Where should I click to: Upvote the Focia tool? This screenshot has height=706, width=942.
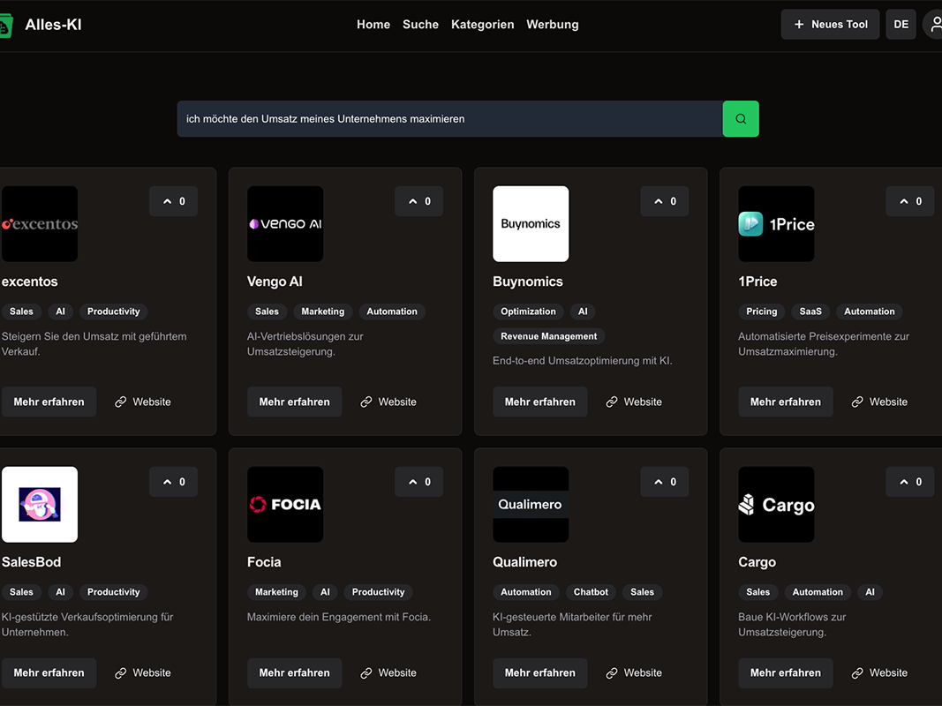point(418,482)
